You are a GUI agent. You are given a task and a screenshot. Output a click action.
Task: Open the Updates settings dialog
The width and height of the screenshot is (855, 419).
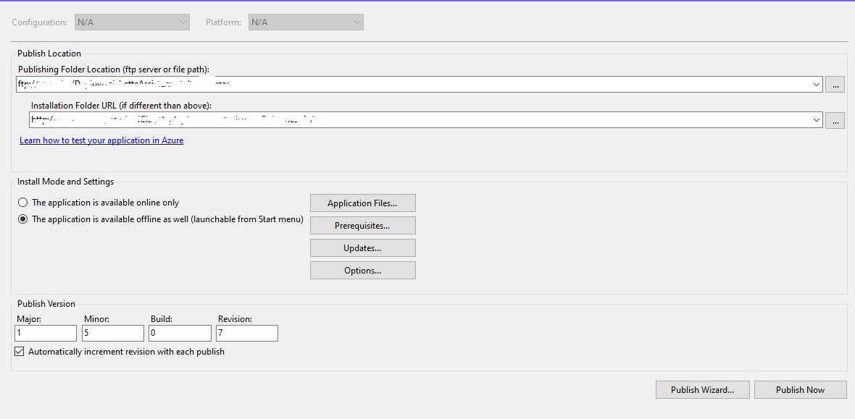[x=362, y=247]
